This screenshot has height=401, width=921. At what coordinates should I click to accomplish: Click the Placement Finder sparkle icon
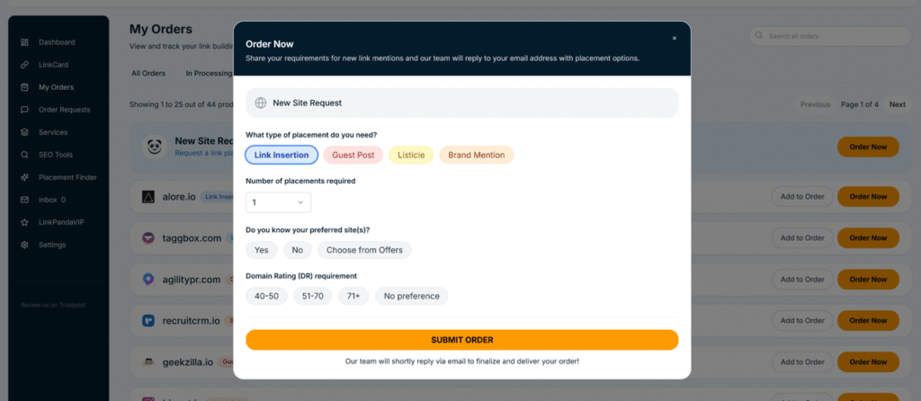pyautogui.click(x=24, y=177)
